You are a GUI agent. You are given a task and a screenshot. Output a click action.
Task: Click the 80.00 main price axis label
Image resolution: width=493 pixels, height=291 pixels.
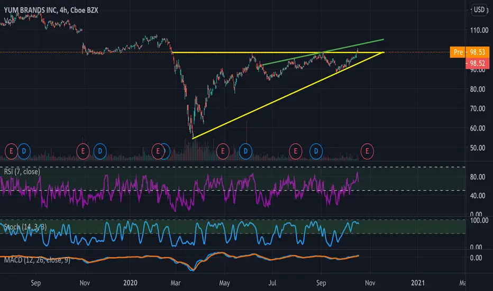coord(478,89)
